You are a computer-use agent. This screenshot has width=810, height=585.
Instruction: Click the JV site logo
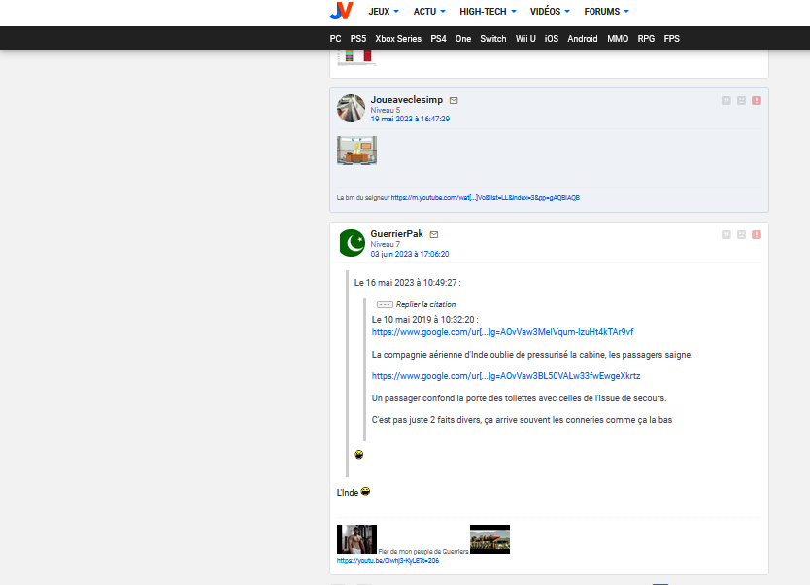[342, 11]
